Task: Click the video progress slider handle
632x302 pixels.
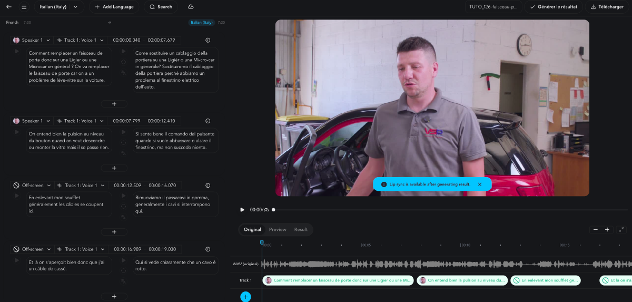Action: 273,210
